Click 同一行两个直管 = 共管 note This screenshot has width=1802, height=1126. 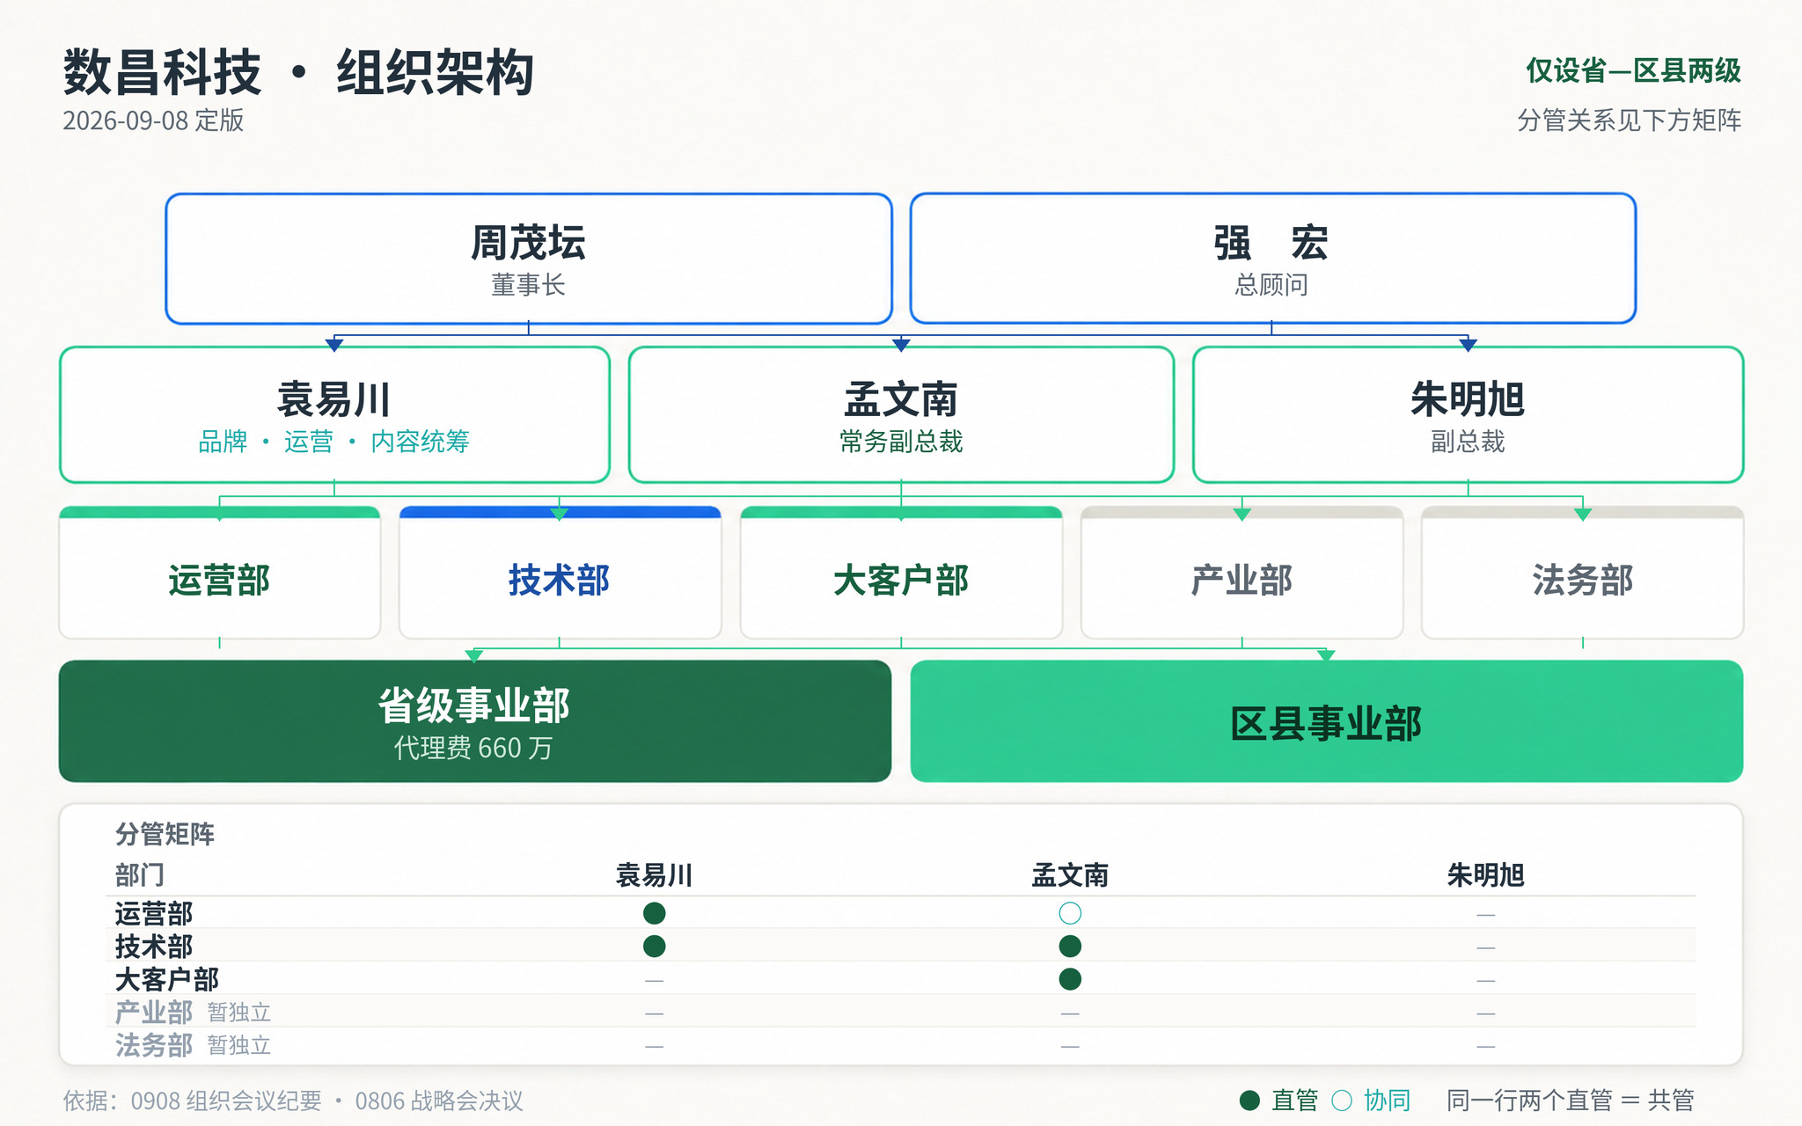click(1571, 1100)
